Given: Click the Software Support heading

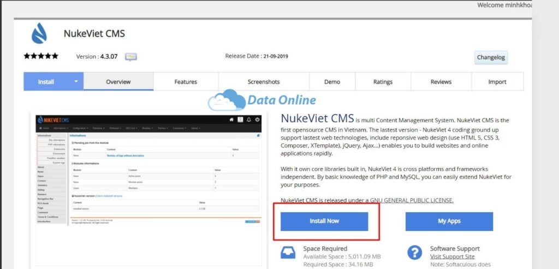Looking at the screenshot, I should 455,248.
